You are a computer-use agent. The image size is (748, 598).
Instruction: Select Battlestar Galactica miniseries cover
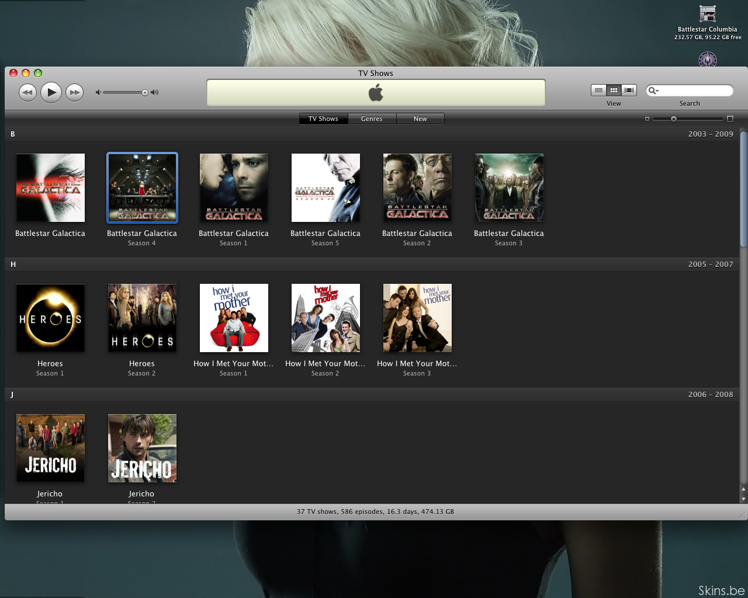pyautogui.click(x=50, y=188)
